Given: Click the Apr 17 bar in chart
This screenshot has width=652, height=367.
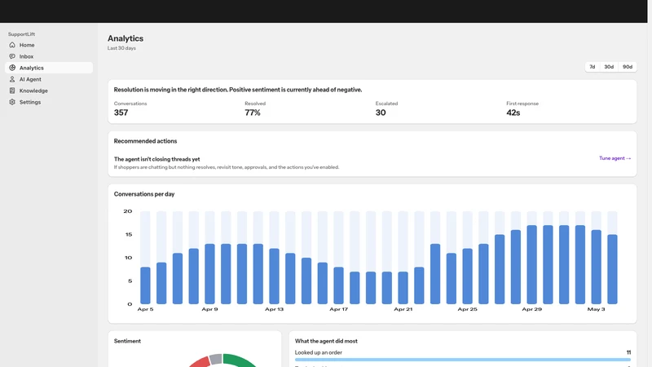Looking at the screenshot, I should pyautogui.click(x=338, y=285).
